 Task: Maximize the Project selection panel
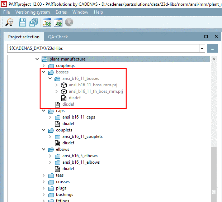[x=206, y=37]
